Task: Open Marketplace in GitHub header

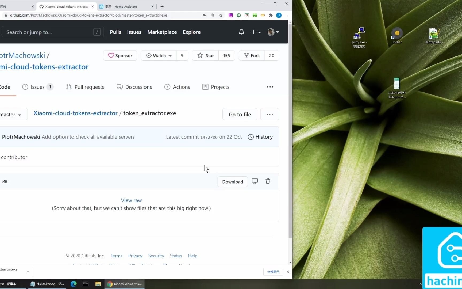Action: 162,32
